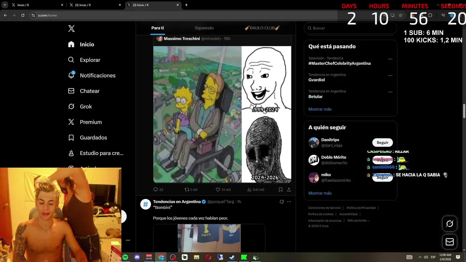Open Política de Privacidad link
Image resolution: width=466 pixels, height=262 pixels.
click(361, 208)
